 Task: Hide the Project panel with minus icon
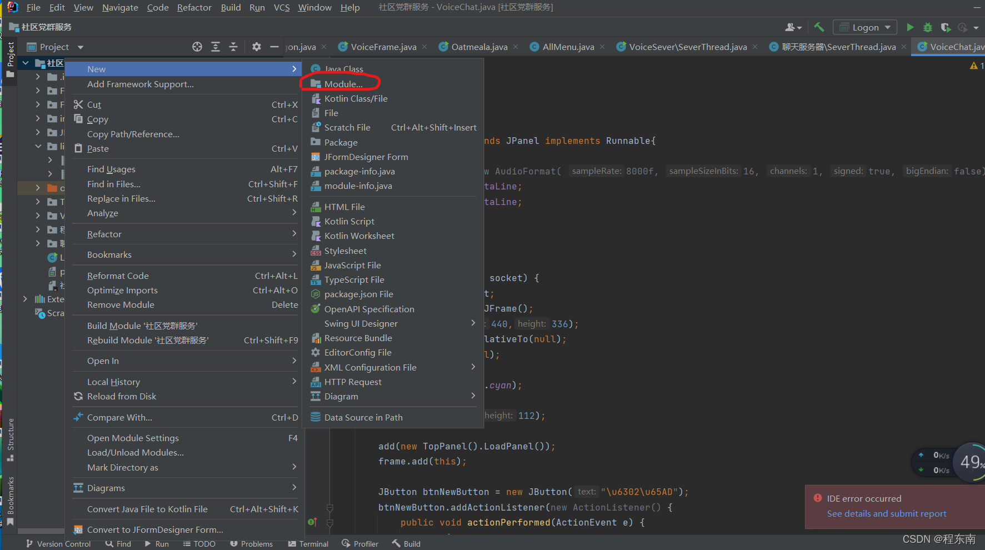(274, 47)
